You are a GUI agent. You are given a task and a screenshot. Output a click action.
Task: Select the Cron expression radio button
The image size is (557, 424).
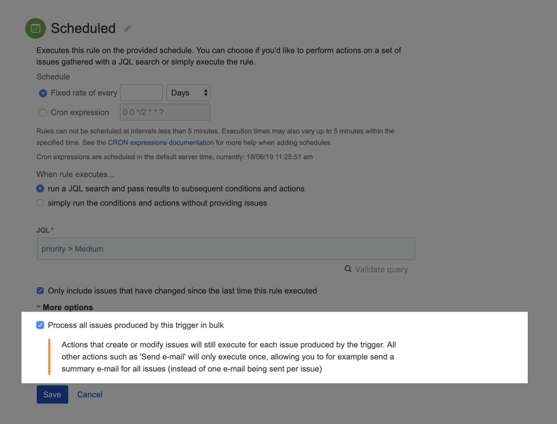tap(42, 112)
